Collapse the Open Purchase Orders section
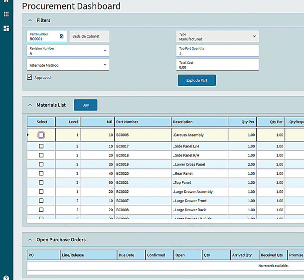This screenshot has height=280, width=304. (x=30, y=241)
